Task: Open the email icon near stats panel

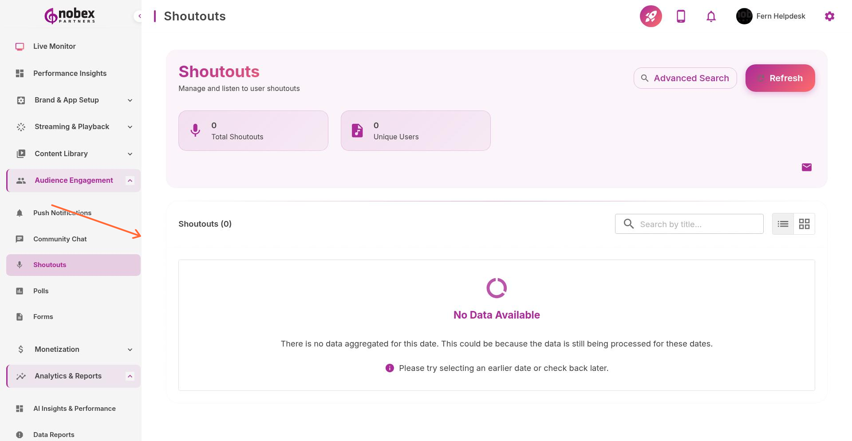Action: [807, 167]
